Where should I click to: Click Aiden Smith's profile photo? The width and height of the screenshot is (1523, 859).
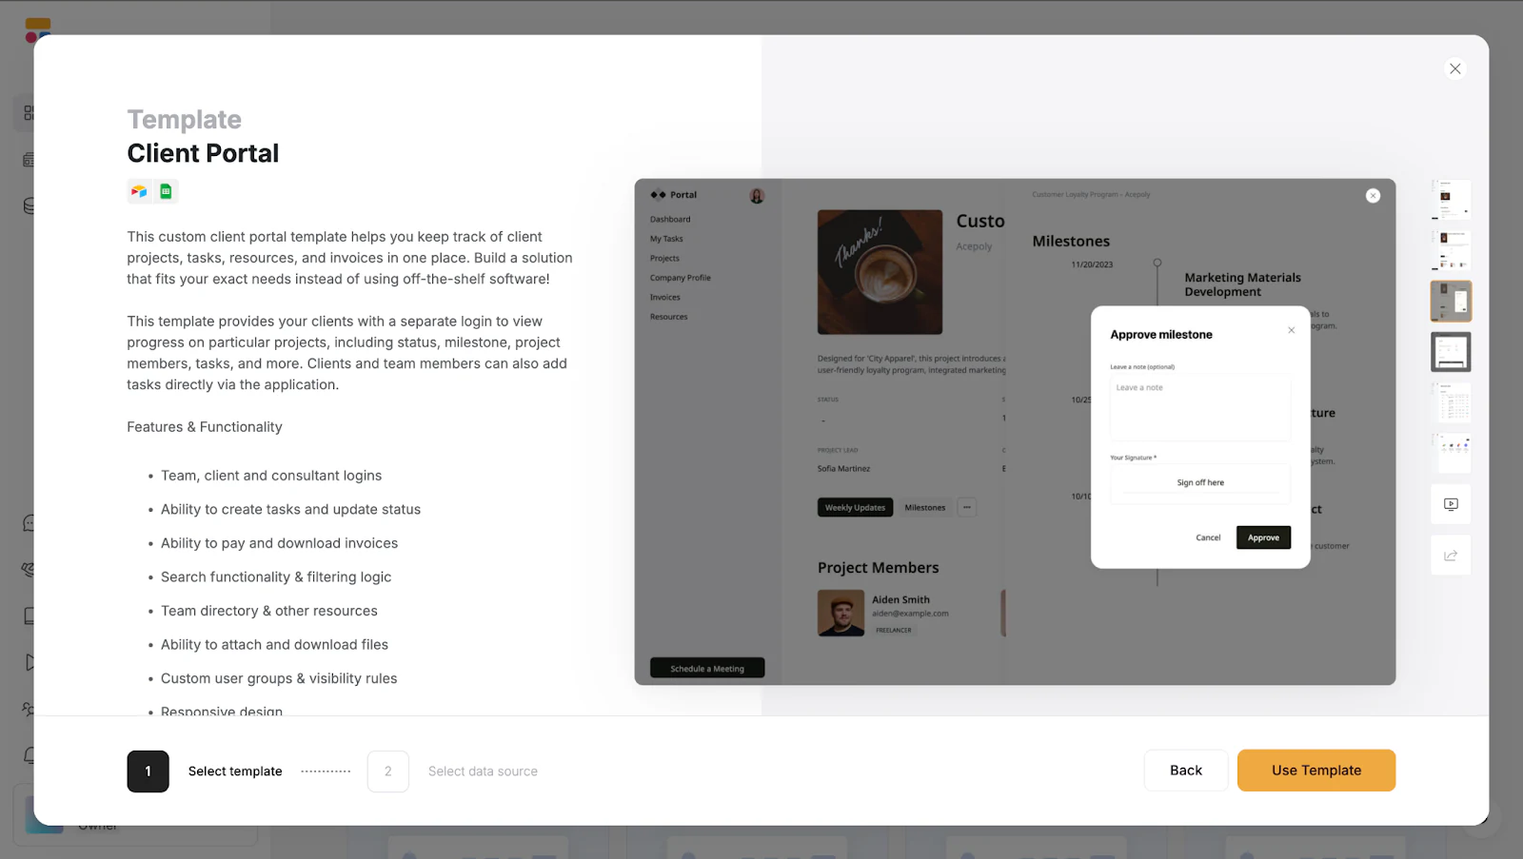click(x=841, y=613)
